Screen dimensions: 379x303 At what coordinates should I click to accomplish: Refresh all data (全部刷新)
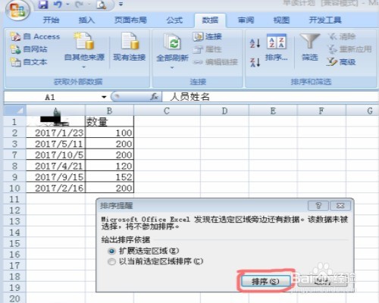(x=172, y=48)
